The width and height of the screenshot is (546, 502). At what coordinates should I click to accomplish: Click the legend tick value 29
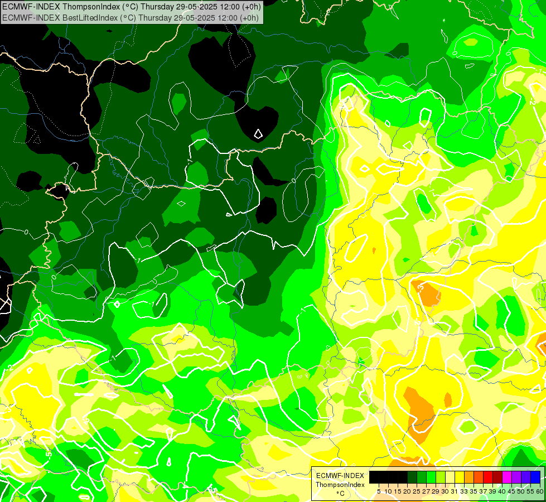click(436, 491)
